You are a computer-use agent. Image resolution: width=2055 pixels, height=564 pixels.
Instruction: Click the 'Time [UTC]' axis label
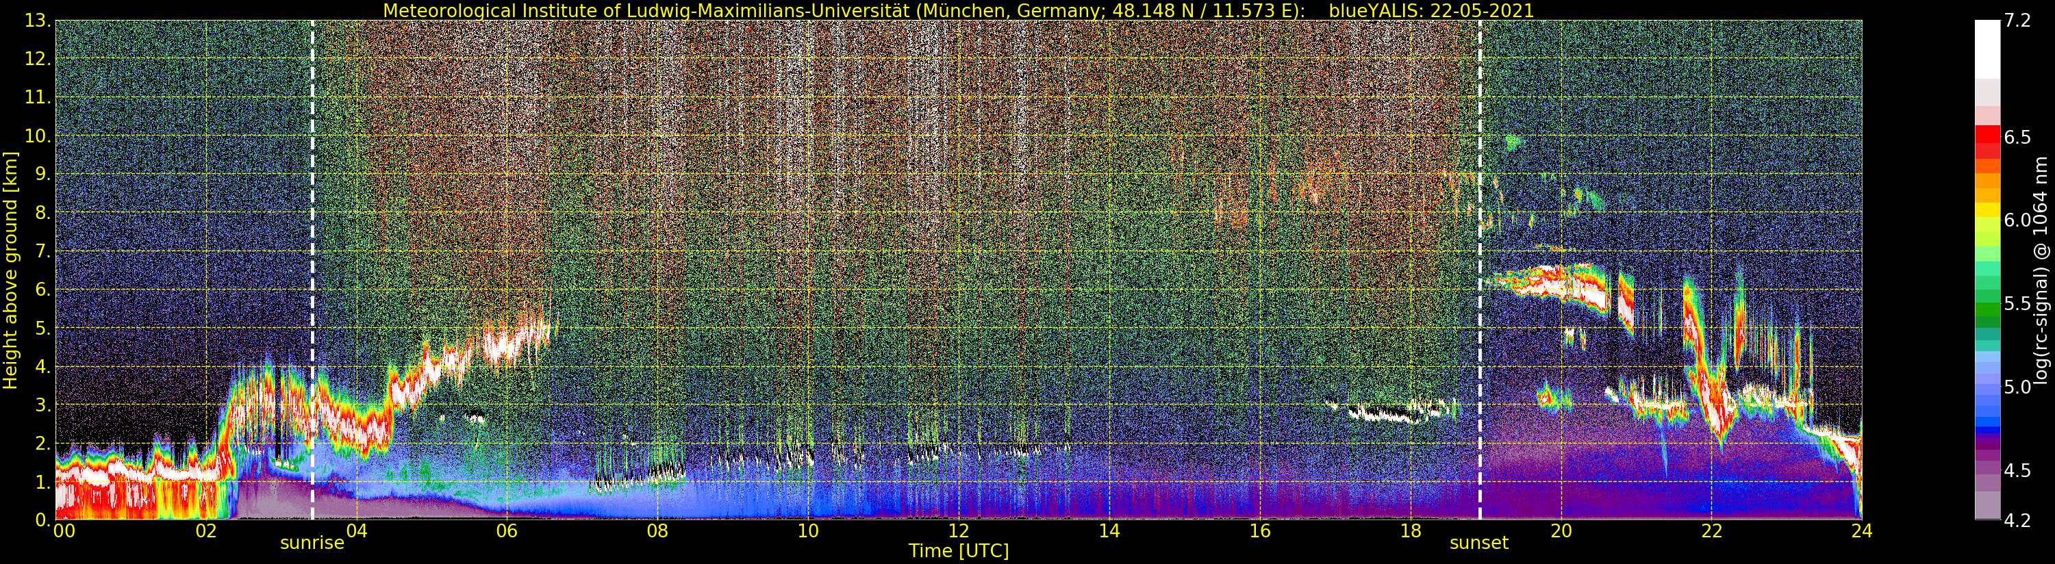tap(959, 550)
